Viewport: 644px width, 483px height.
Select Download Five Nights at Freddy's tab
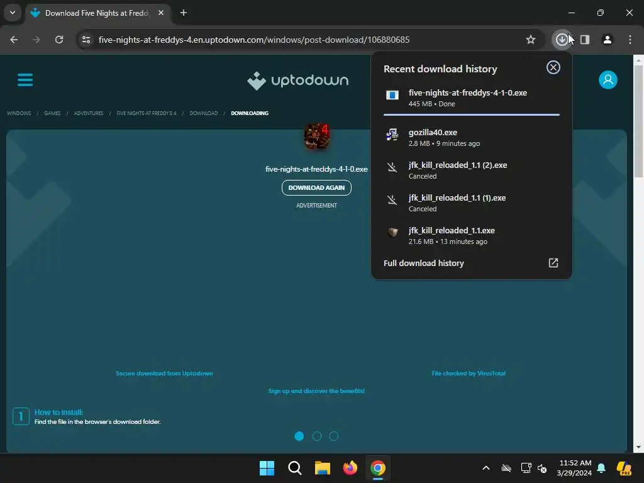tap(97, 13)
